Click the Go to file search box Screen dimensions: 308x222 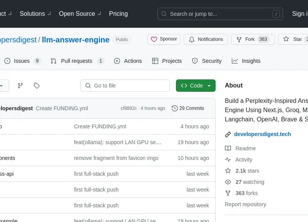click(125, 86)
